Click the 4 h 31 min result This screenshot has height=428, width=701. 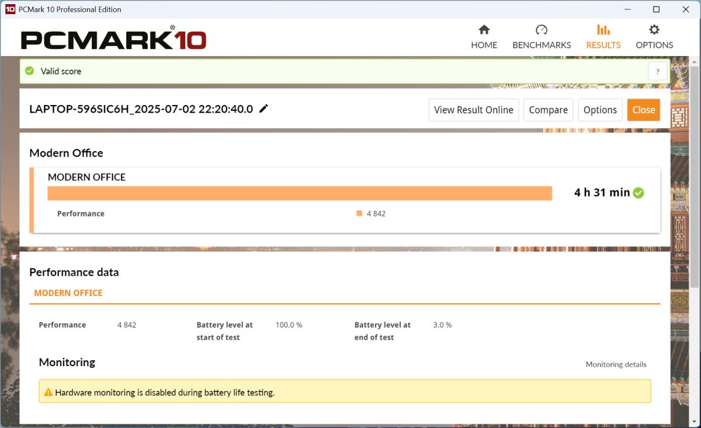[x=602, y=193]
